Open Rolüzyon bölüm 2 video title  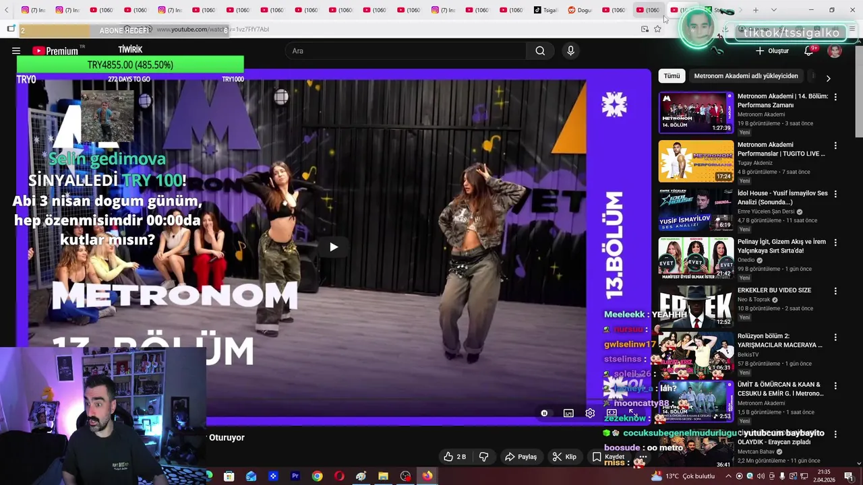coord(779,340)
